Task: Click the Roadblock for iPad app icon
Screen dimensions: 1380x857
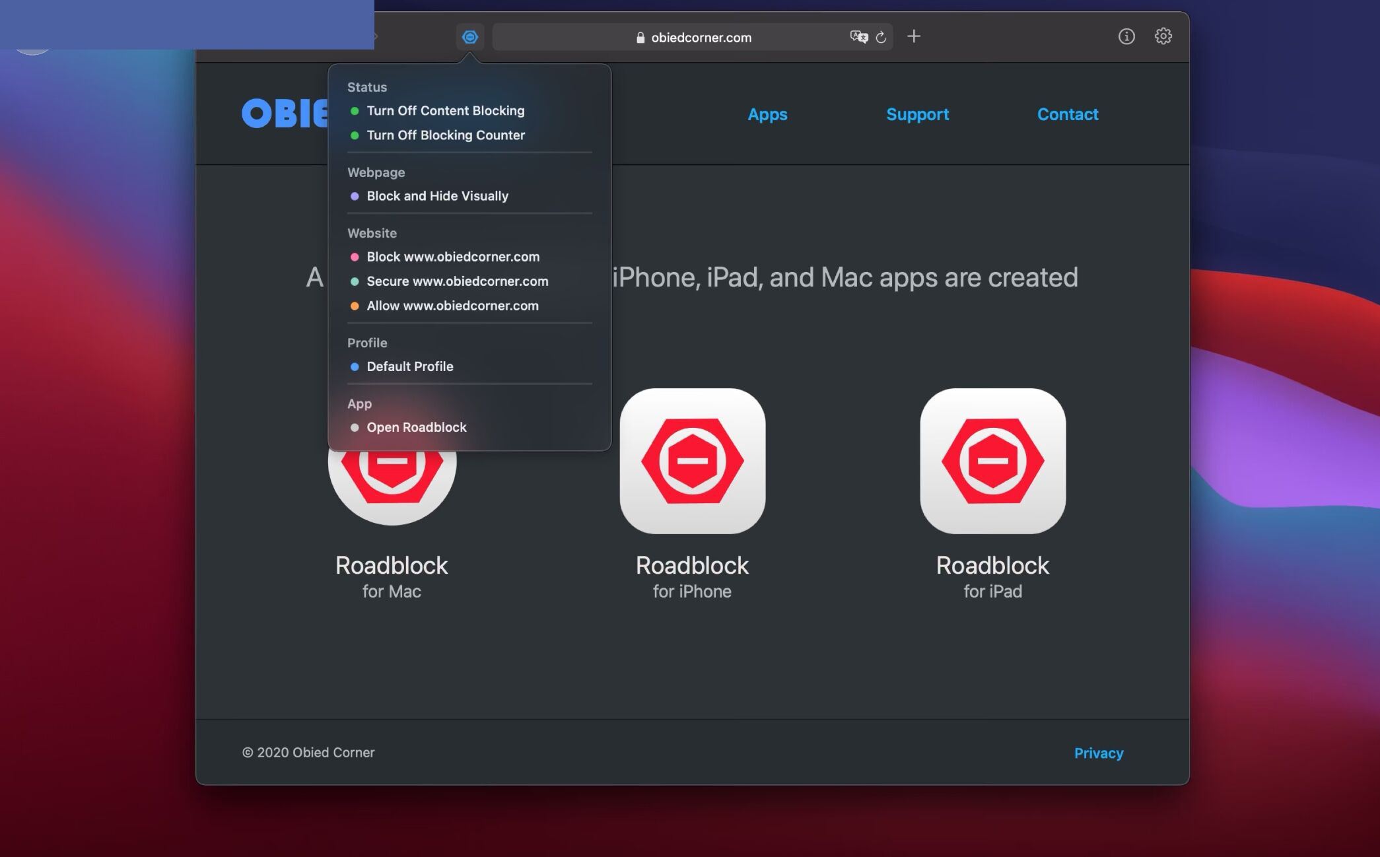Action: 993,461
